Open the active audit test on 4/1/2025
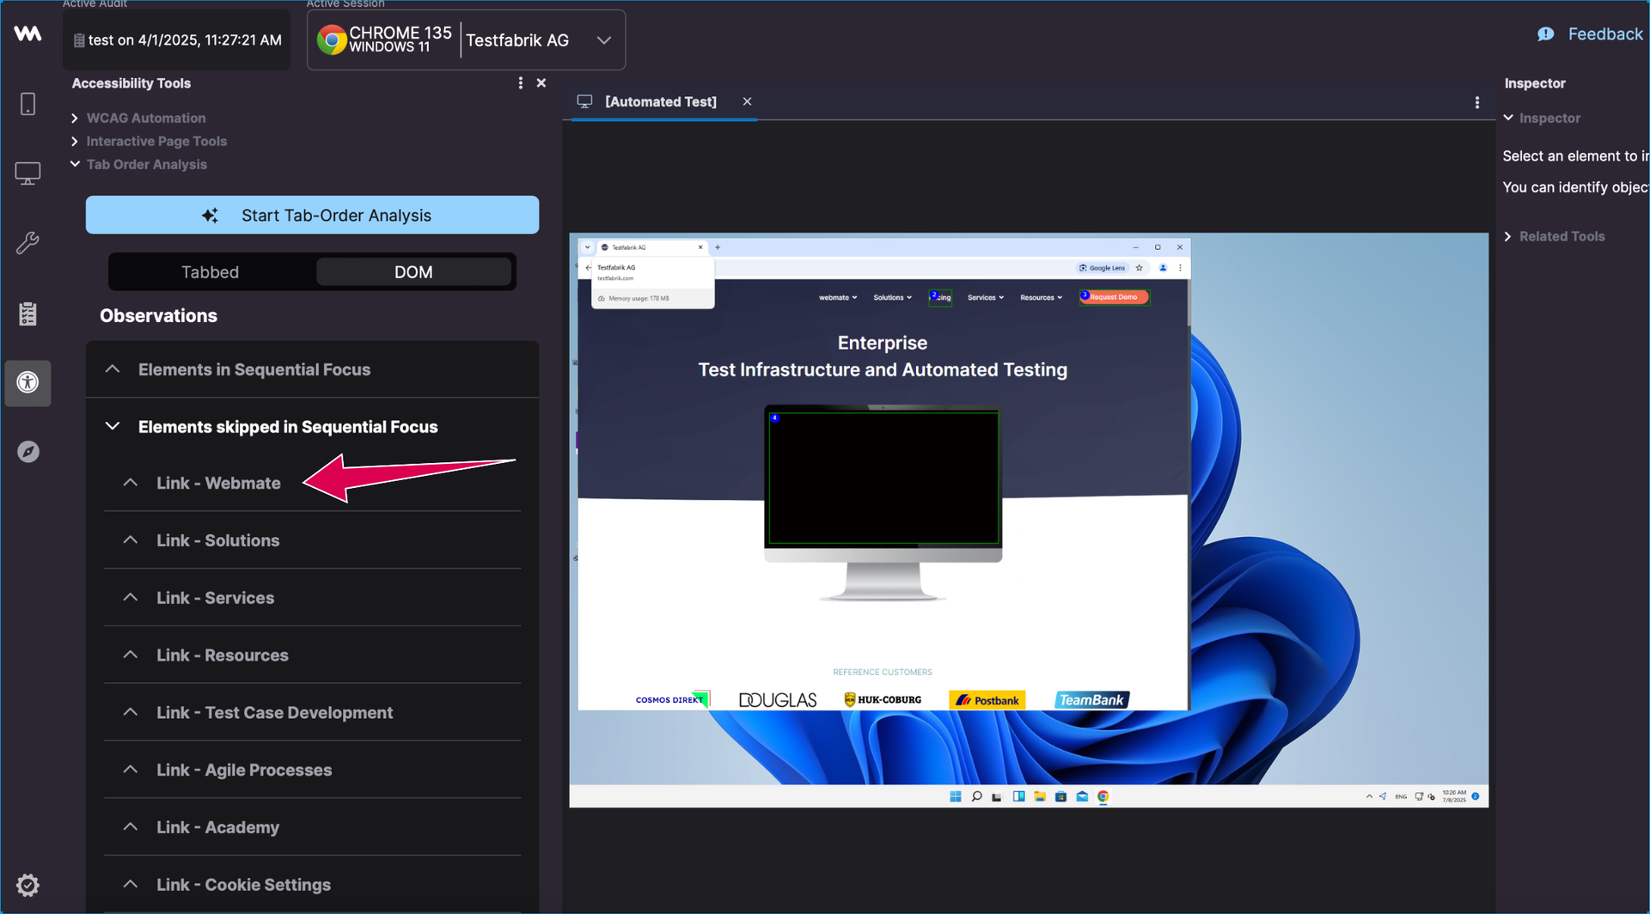 (176, 40)
